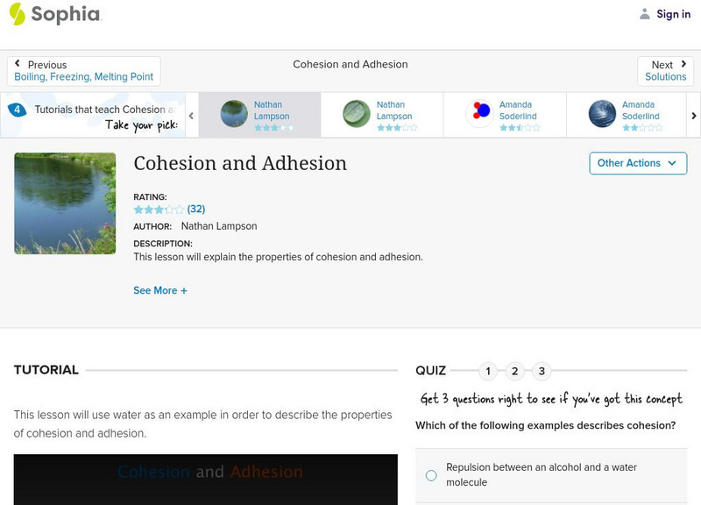Open the Other Actions dropdown

[x=637, y=163]
